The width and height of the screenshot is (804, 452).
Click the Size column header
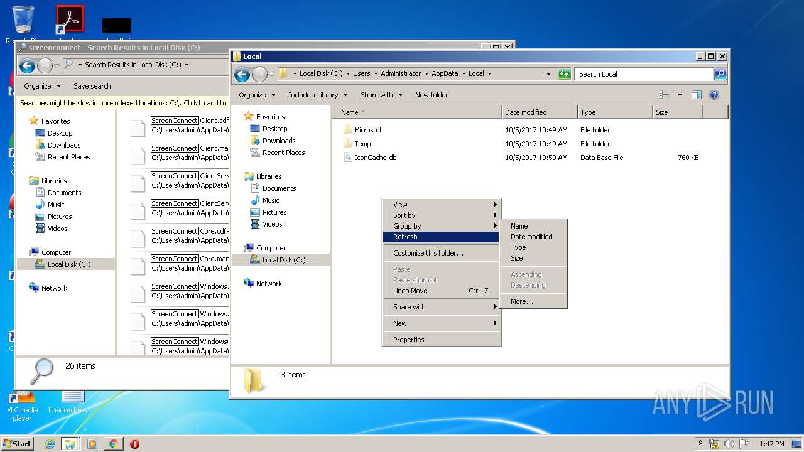[x=678, y=112]
